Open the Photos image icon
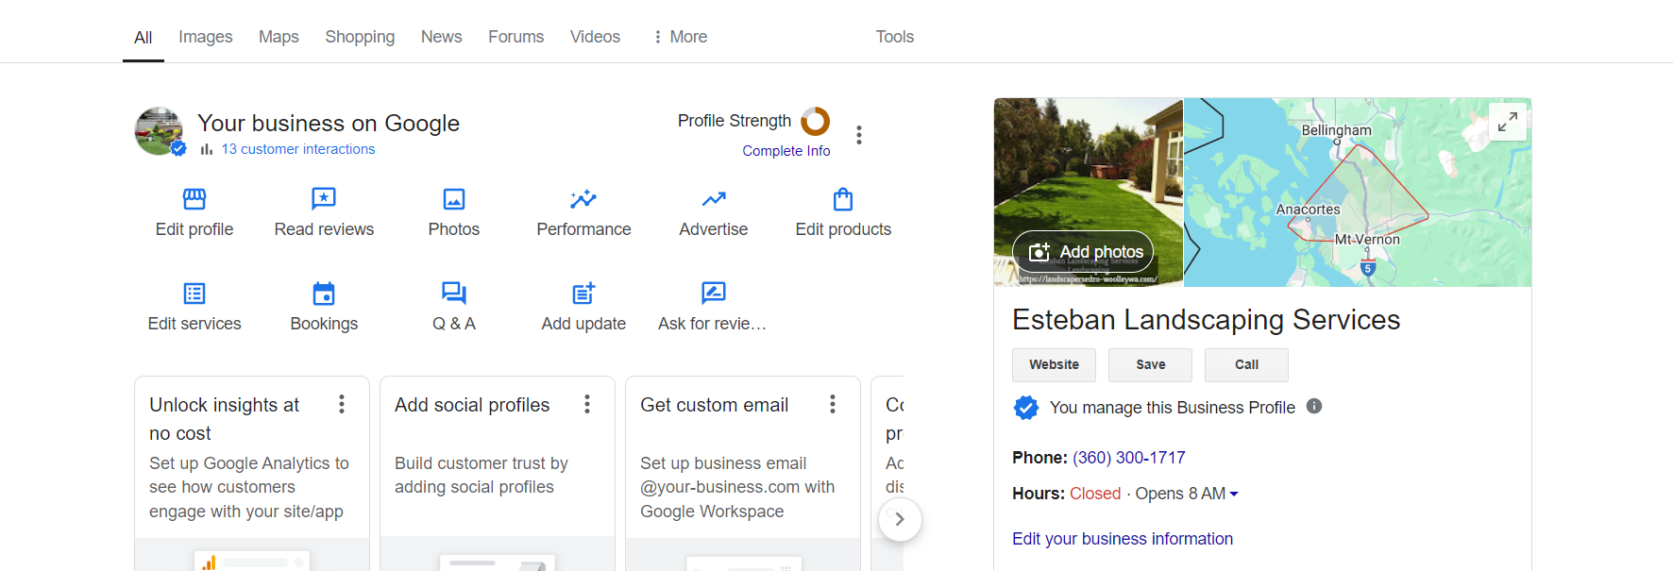This screenshot has height=571, width=1673. click(x=454, y=199)
